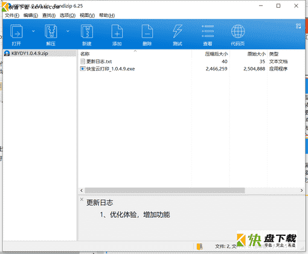Image resolution: width=308 pixels, height=254 pixels.
Task: Click the Extract (解压) toolbar icon
Action: pos(51,31)
